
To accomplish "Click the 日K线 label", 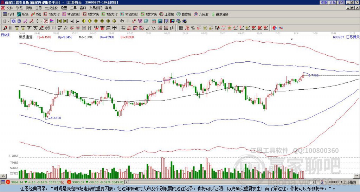I will pos(5,35).
